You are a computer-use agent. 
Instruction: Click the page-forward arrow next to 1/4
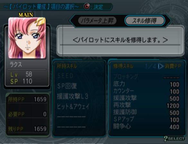tap(161, 66)
